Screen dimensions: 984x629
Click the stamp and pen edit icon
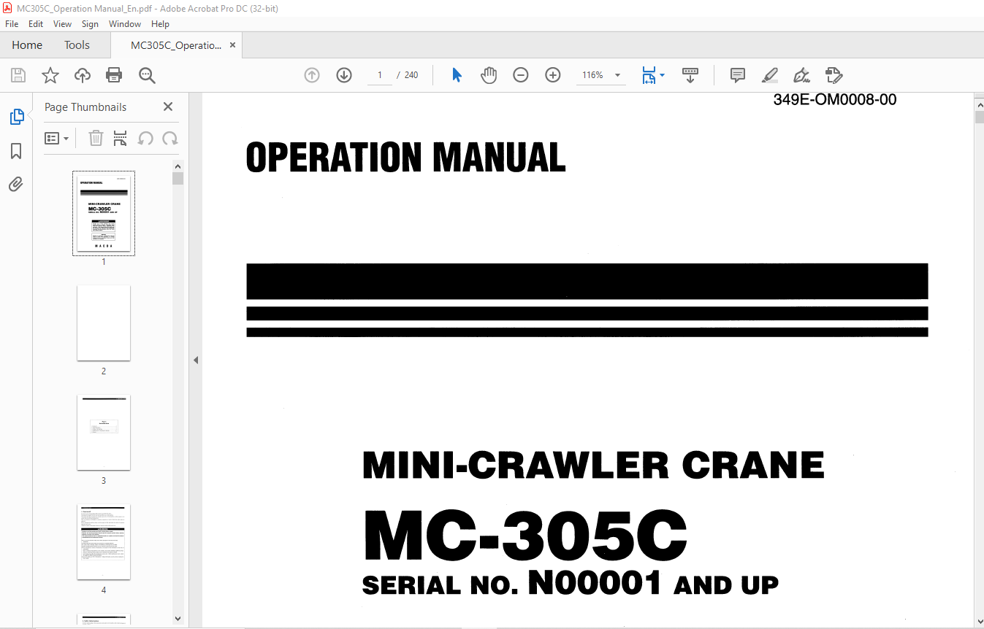point(834,75)
